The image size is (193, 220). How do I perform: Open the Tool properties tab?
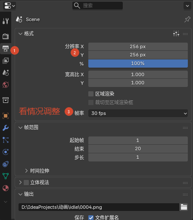click(6, 21)
